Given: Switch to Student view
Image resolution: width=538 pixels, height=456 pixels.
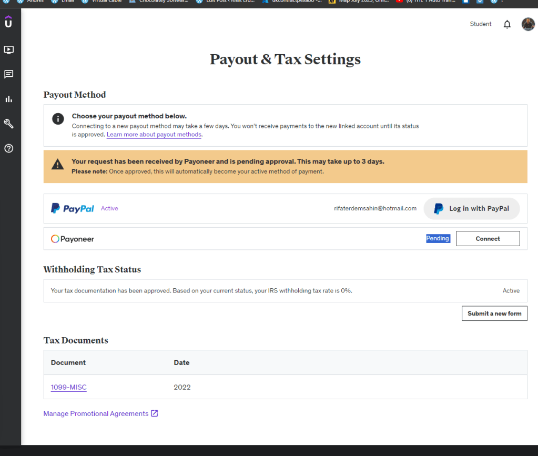Looking at the screenshot, I should click(480, 24).
